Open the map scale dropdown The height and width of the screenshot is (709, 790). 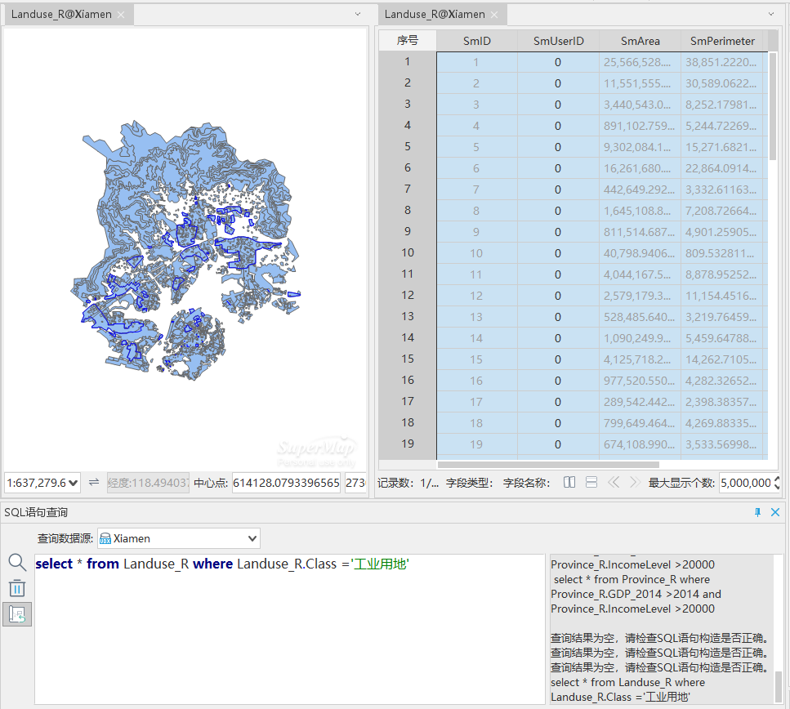click(74, 483)
